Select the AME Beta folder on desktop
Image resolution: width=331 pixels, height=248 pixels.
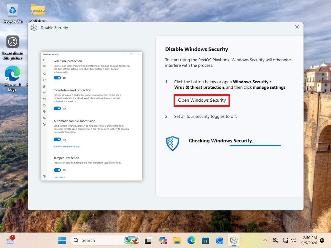click(38, 13)
